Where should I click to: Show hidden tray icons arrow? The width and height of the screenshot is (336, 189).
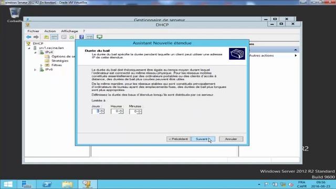tap(259, 184)
